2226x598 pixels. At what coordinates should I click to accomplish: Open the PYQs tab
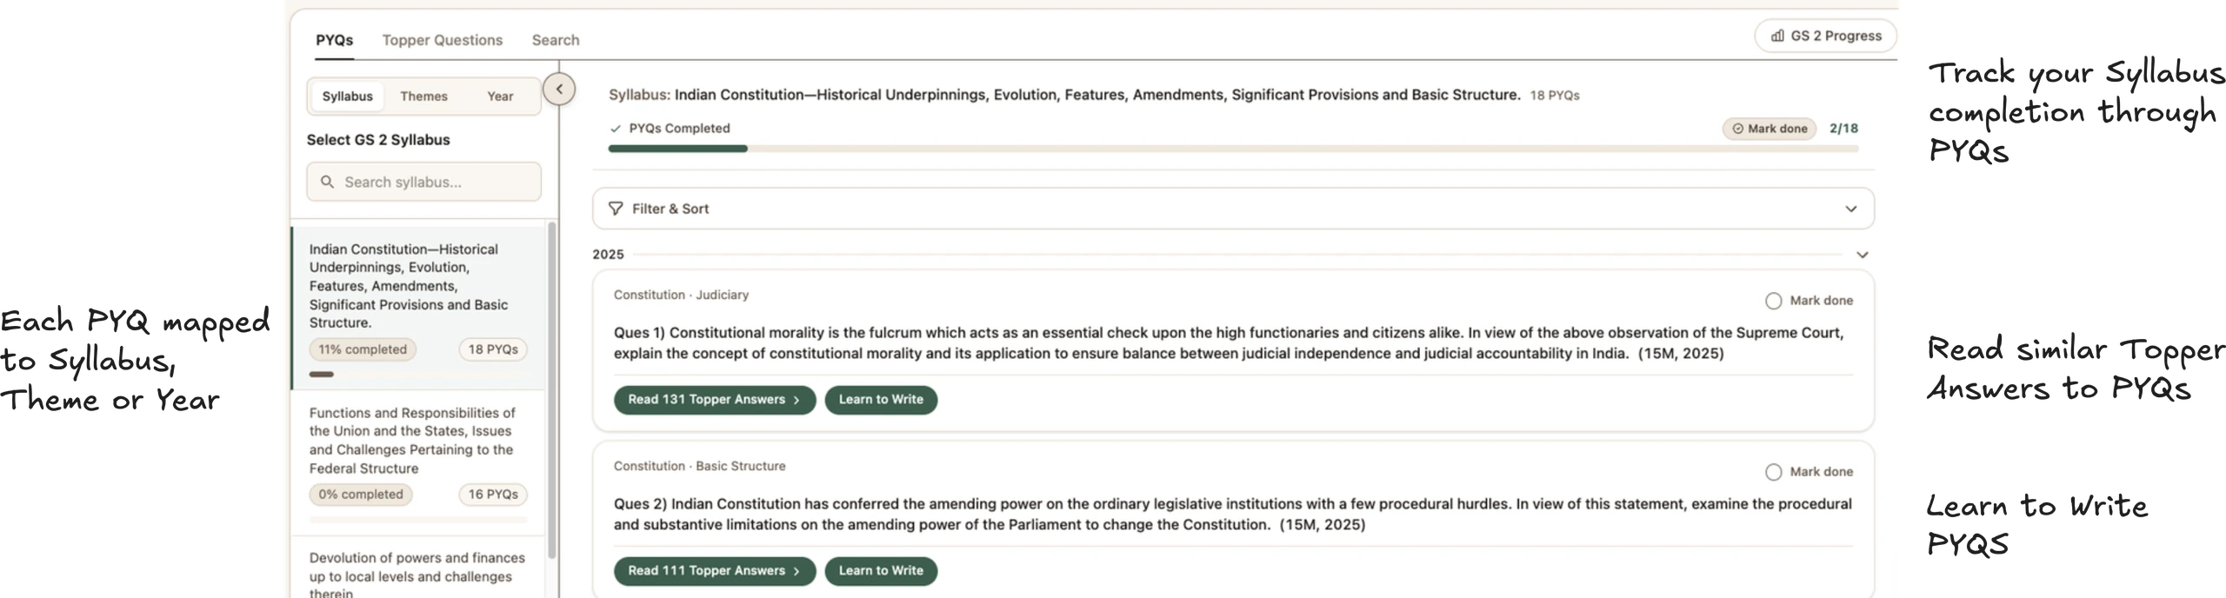(x=334, y=40)
